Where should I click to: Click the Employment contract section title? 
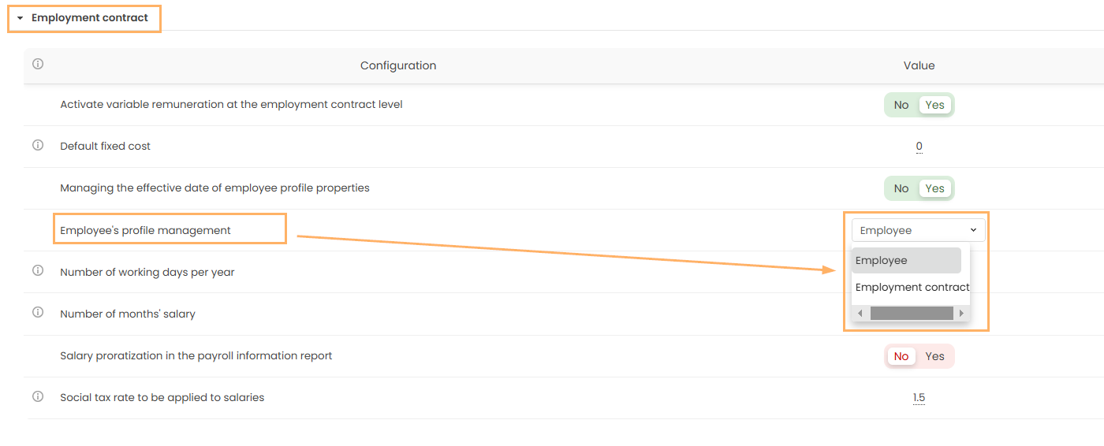[90, 18]
